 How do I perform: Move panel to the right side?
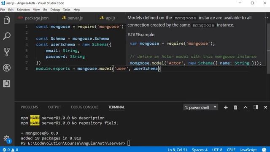tap(256, 107)
